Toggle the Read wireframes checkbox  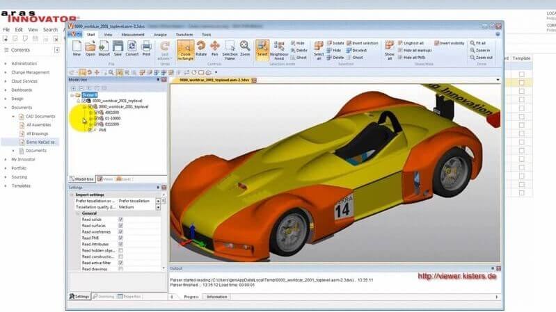tap(120, 232)
